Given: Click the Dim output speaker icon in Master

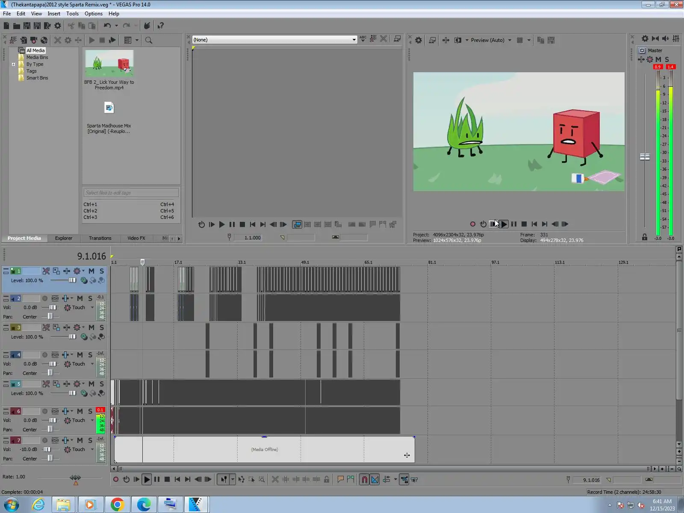Looking at the screenshot, I should (x=666, y=38).
